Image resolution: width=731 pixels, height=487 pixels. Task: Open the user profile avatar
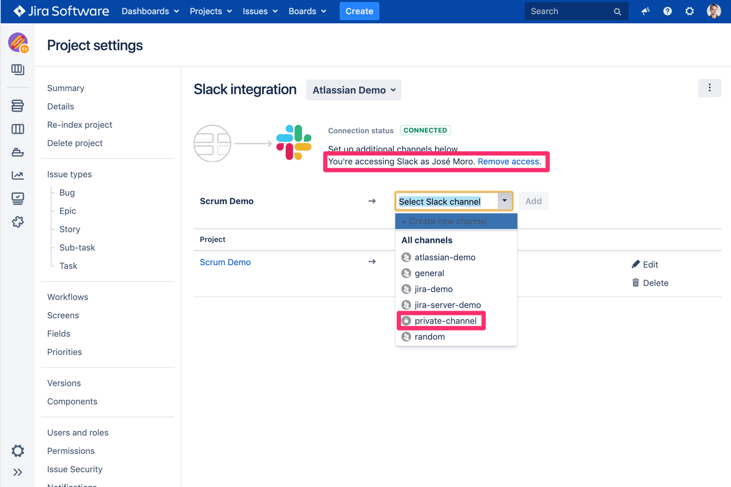pyautogui.click(x=714, y=11)
